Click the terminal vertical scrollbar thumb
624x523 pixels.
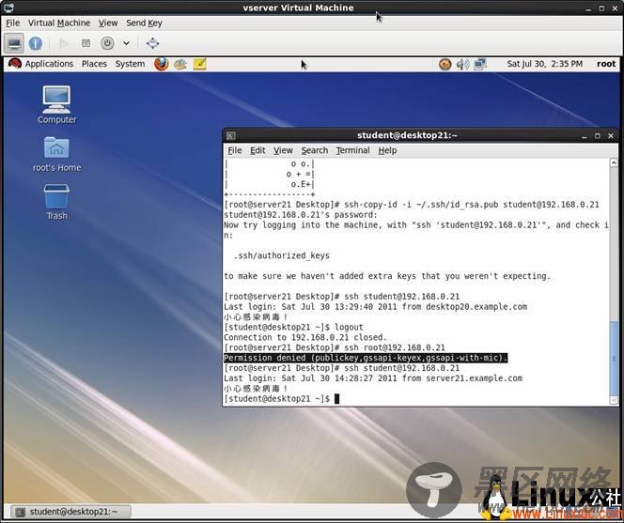pyautogui.click(x=614, y=358)
